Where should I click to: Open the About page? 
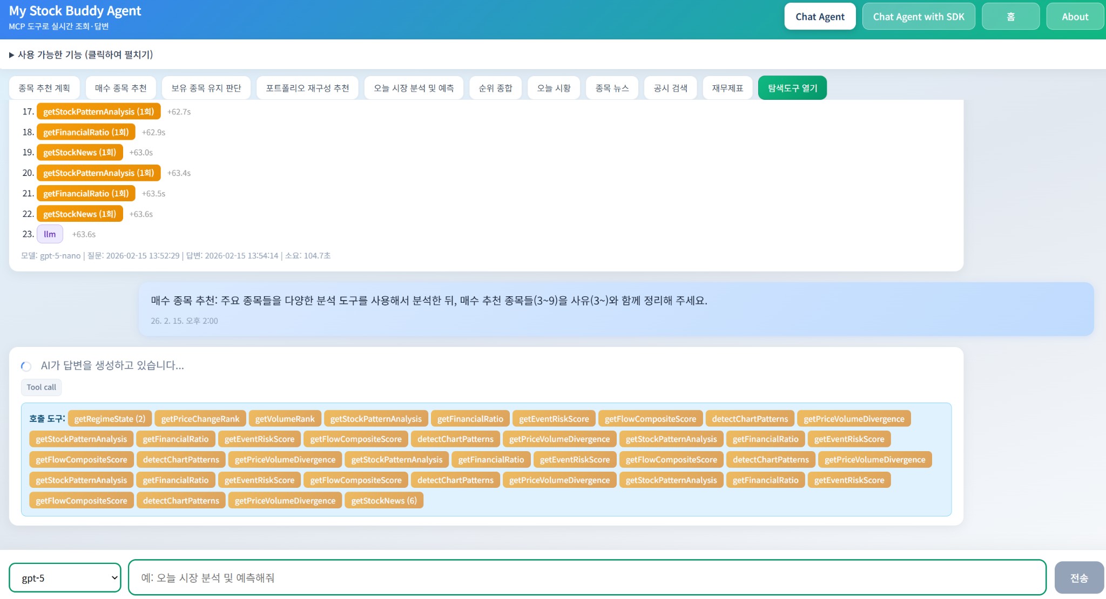tap(1074, 16)
